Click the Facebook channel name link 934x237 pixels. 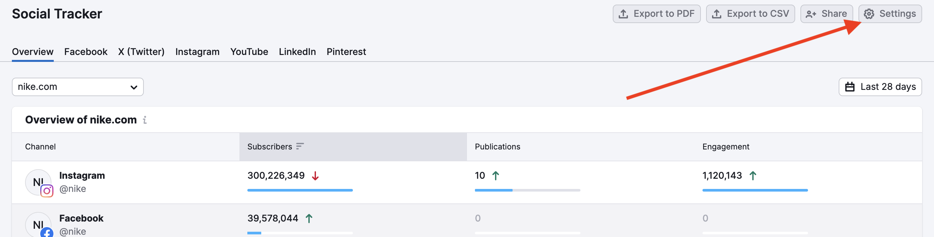(81, 218)
